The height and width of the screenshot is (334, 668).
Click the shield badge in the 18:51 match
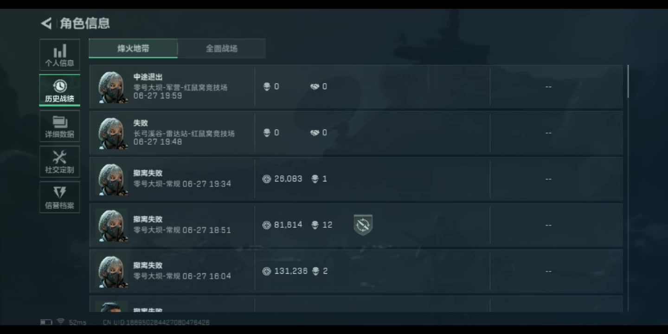(x=363, y=225)
